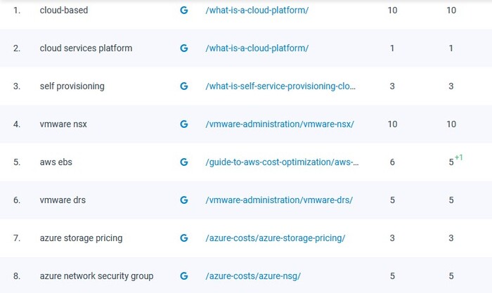Screen dimensions: 492x293
Task: Click the Google icon in the cloud-based row
Action: tap(184, 11)
